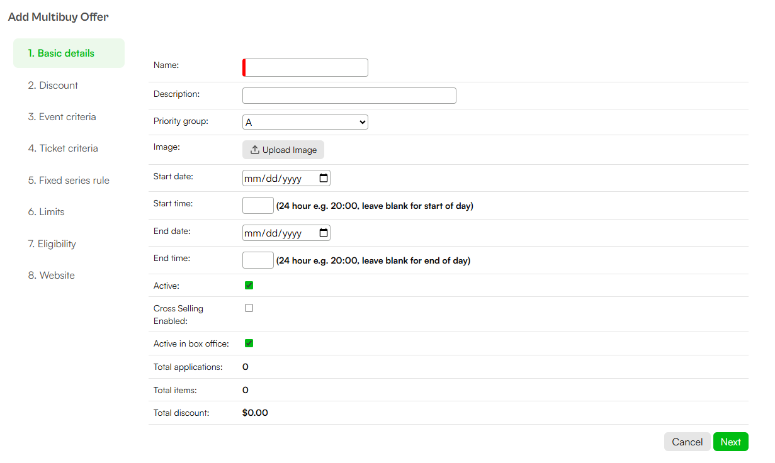
Task: Click the Upload Image button
Action: point(283,150)
